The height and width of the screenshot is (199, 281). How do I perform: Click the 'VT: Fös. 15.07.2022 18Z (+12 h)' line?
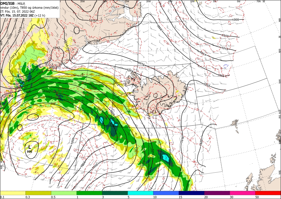pos(22,15)
